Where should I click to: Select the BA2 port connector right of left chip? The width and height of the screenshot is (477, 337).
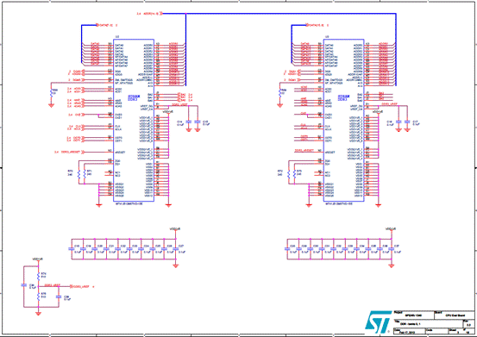pyautogui.click(x=183, y=95)
